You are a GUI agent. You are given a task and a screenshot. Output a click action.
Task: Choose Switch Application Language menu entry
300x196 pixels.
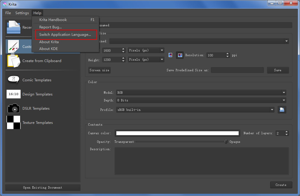(65, 35)
